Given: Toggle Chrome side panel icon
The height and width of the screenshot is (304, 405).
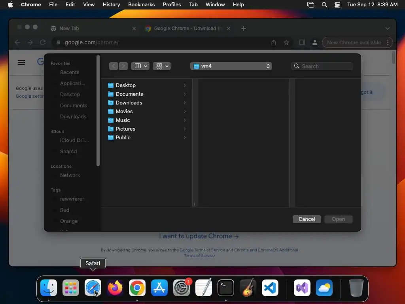Looking at the screenshot, I should (302, 42).
